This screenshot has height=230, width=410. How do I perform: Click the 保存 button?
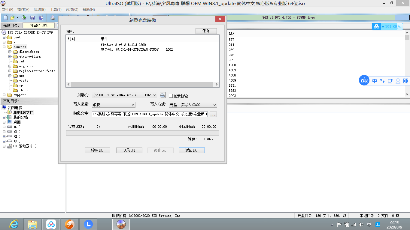(x=206, y=31)
